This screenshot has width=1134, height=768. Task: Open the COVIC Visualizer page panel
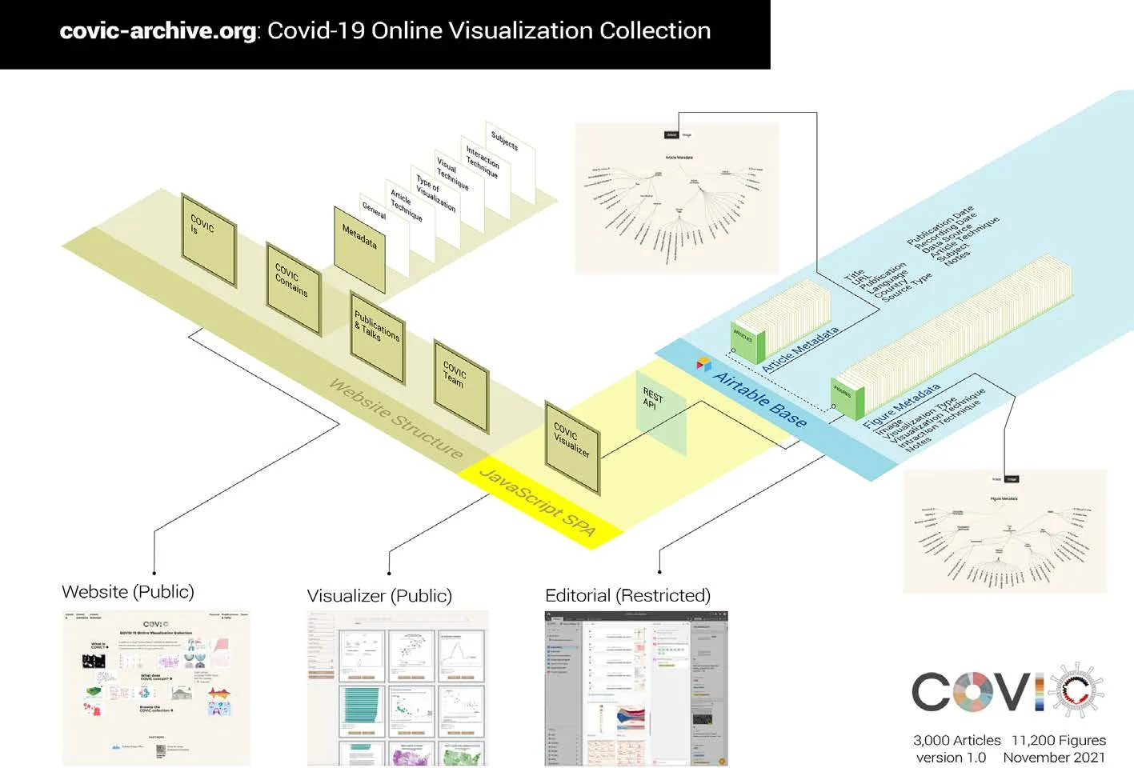(x=572, y=448)
